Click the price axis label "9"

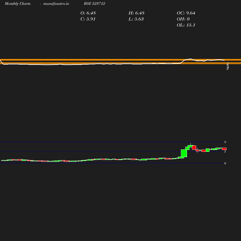coord(225,142)
